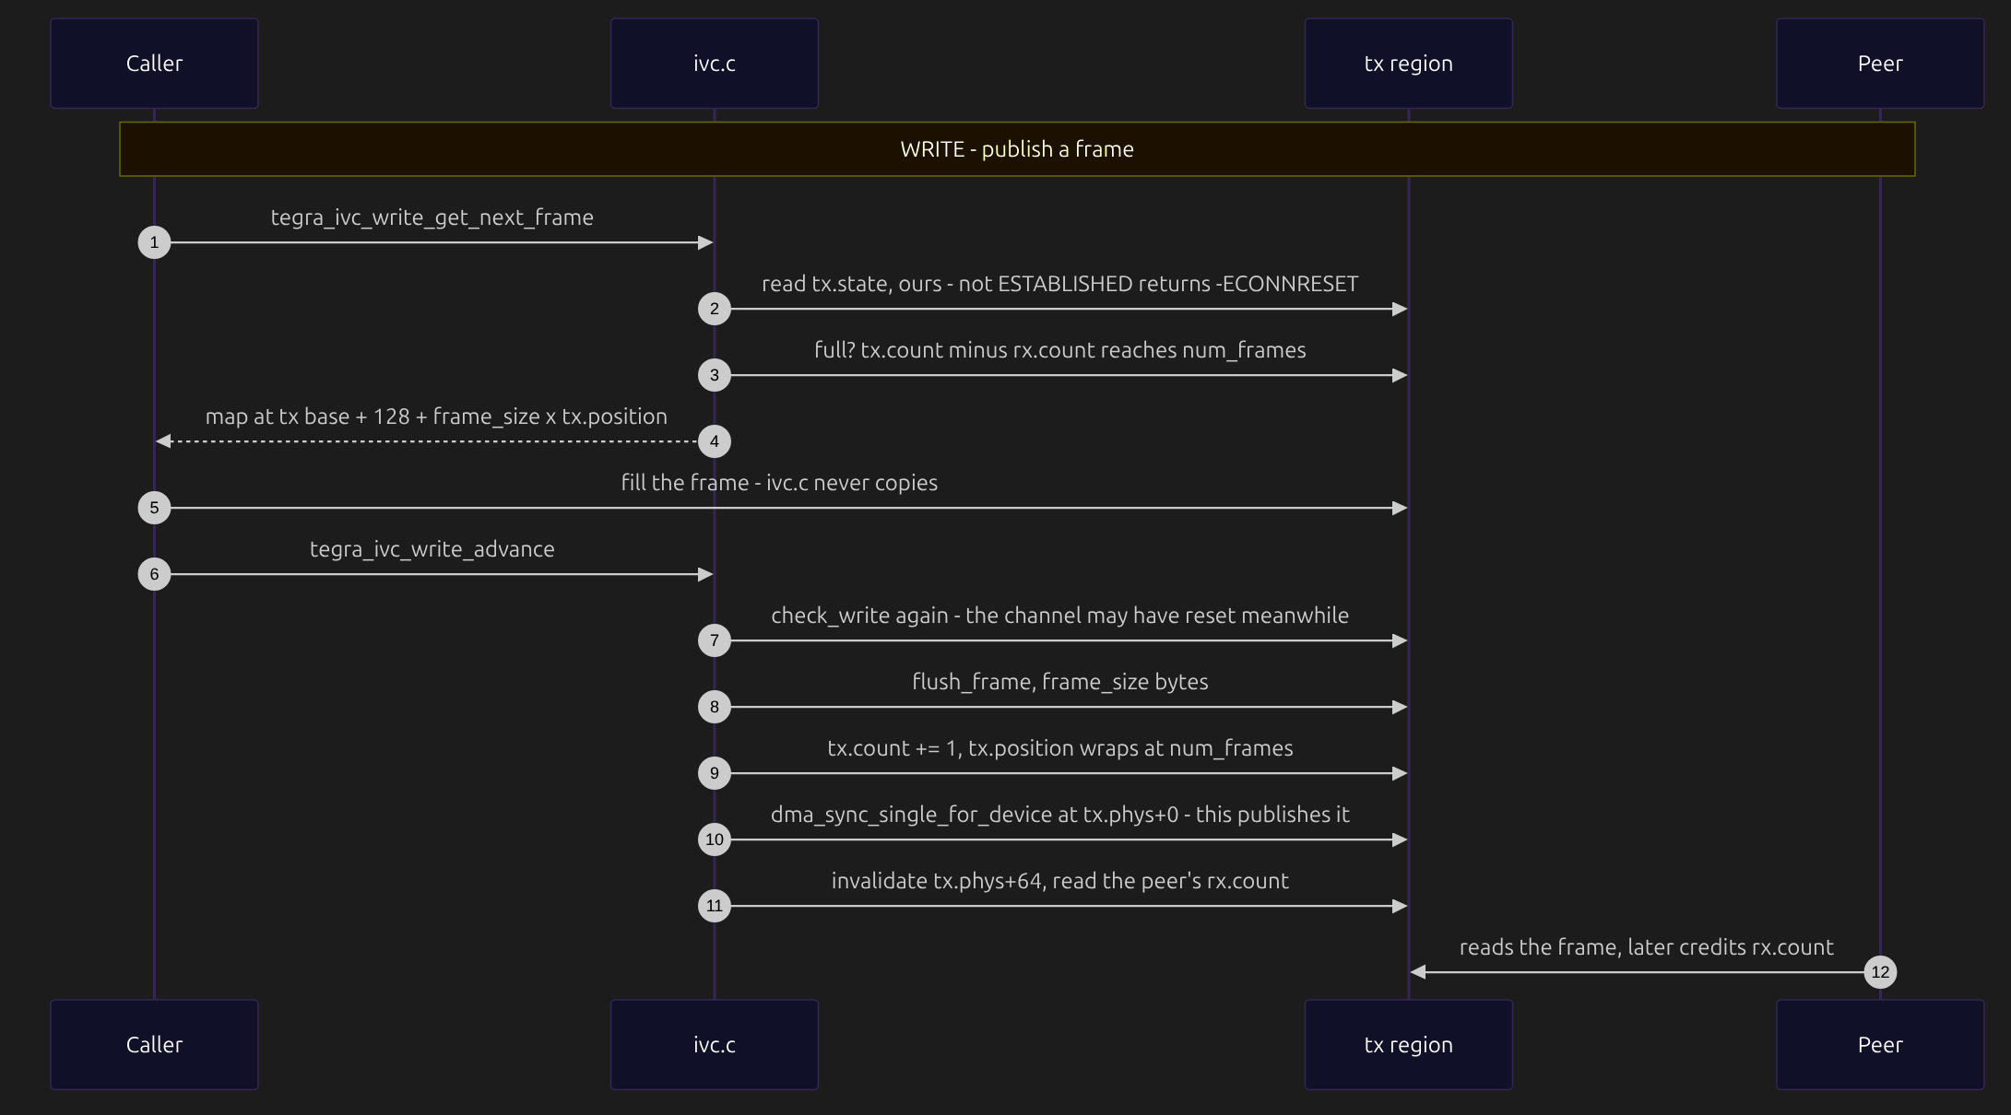Click the 'map at tx base + 128' label
This screenshot has width=2011, height=1115.
[x=436, y=417]
